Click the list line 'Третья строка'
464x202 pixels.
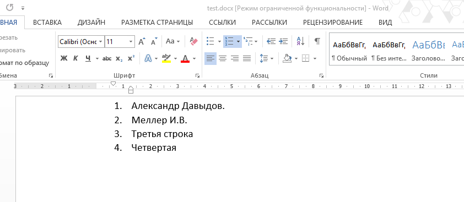point(162,134)
